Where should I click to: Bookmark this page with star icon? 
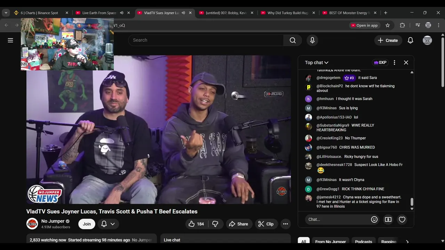click(388, 25)
